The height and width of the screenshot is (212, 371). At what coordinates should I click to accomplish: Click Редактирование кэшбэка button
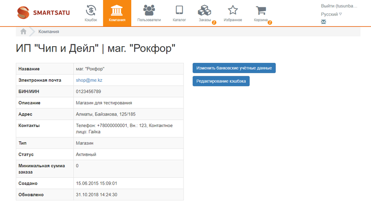221,81
